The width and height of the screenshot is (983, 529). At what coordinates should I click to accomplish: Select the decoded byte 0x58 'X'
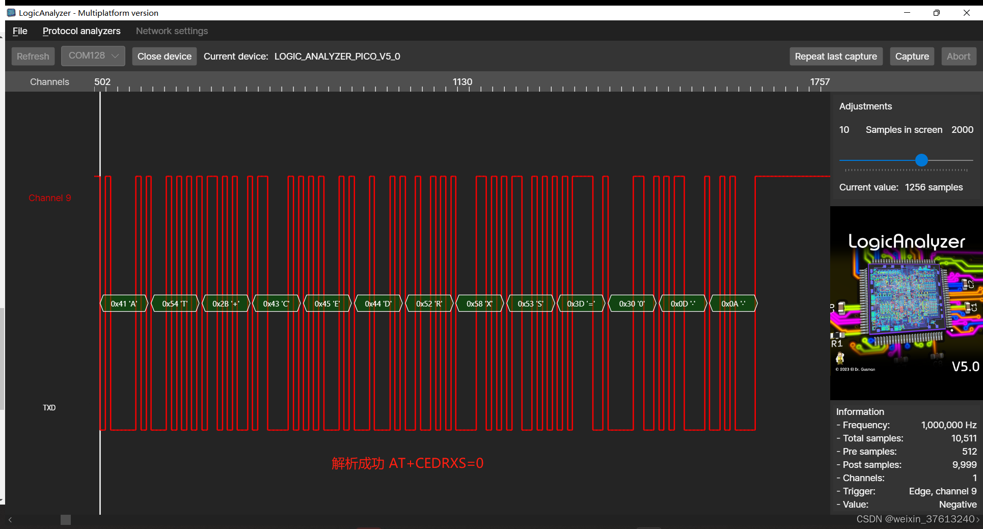click(480, 303)
